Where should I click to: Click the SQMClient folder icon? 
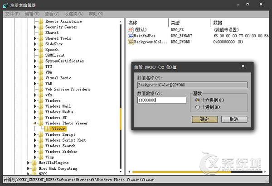(41, 55)
